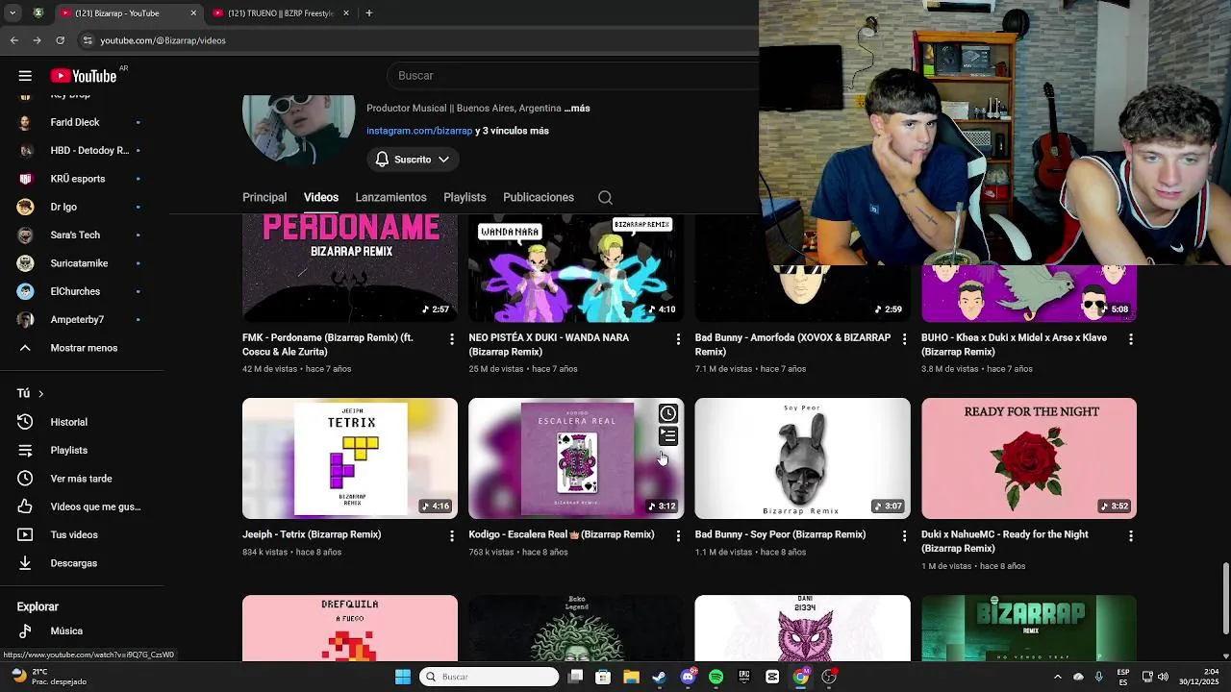The image size is (1231, 692).
Task: Go back with the browser back arrow
Action: click(13, 40)
